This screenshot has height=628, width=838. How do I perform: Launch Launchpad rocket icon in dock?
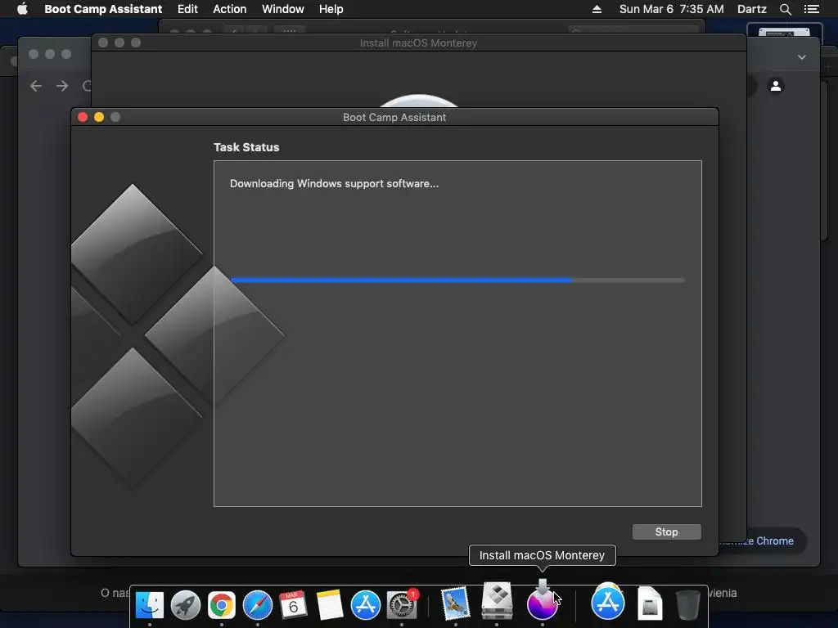tap(186, 605)
